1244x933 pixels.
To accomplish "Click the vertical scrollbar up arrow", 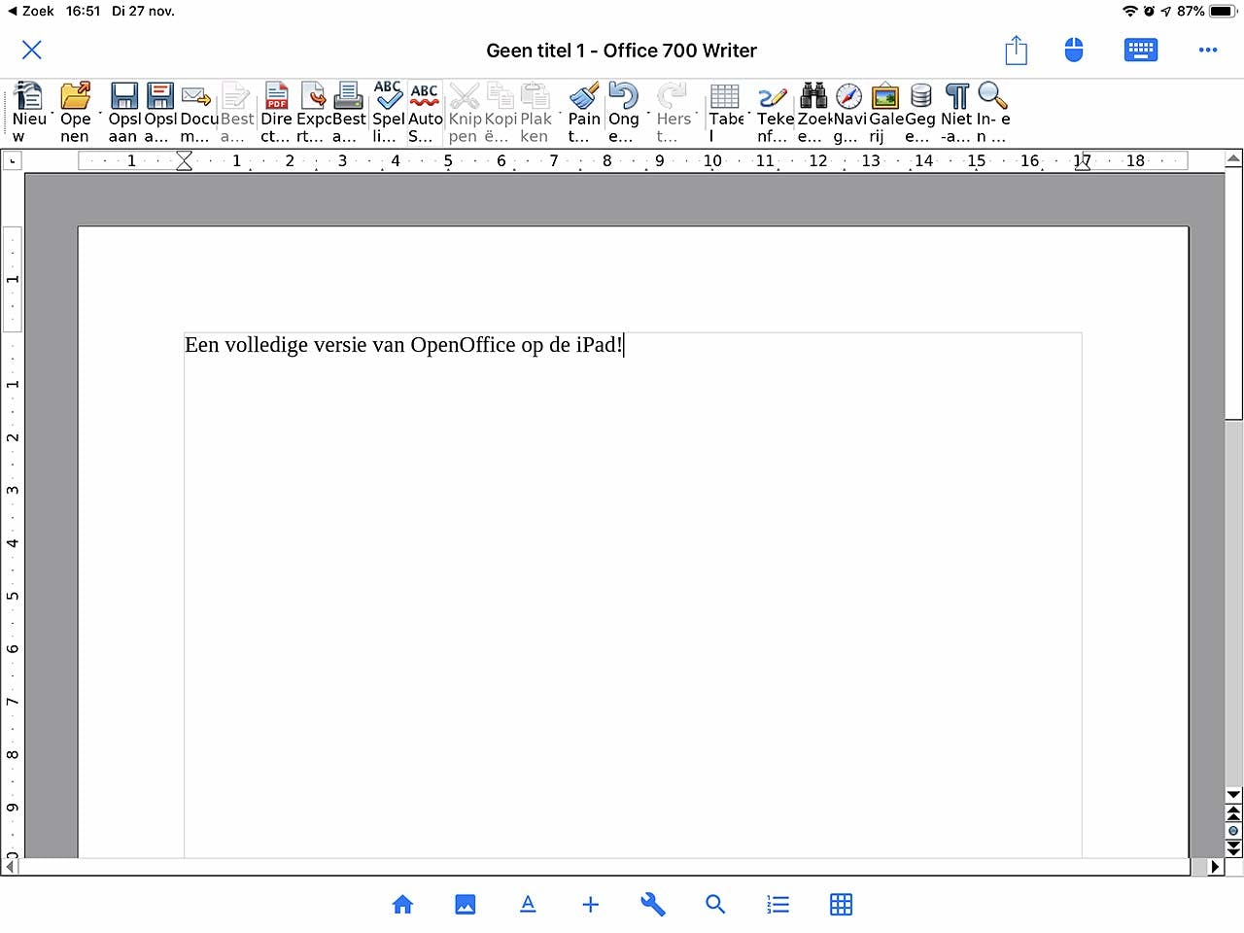I will (1233, 158).
